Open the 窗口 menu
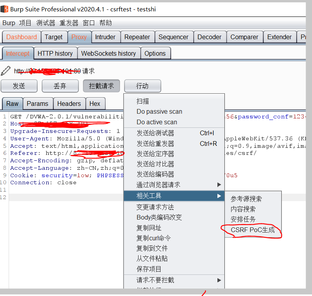Viewport: 312px width, 296px height. 89,23
